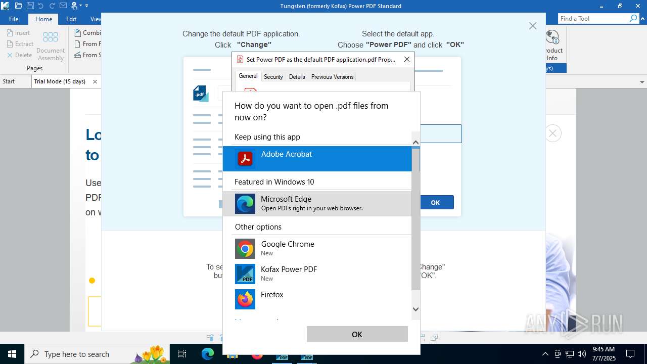Open the File menu tab
The width and height of the screenshot is (647, 364).
coord(14,19)
